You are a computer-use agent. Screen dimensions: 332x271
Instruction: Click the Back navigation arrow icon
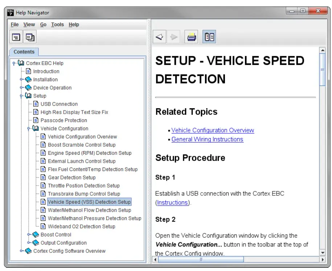coord(159,36)
